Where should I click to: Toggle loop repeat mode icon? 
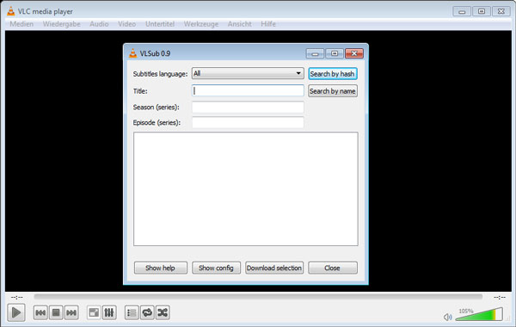147,312
